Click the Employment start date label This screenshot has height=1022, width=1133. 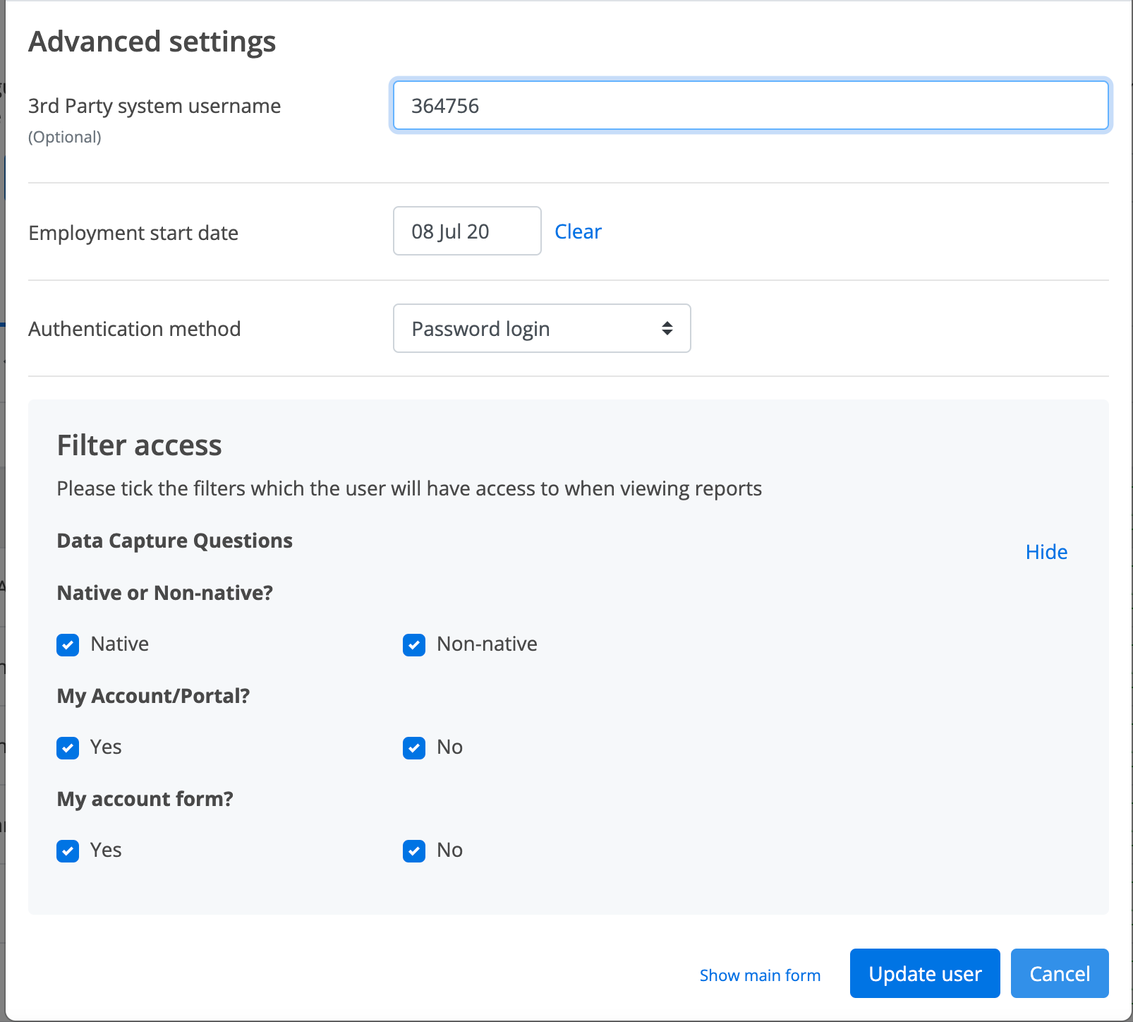pos(133,233)
